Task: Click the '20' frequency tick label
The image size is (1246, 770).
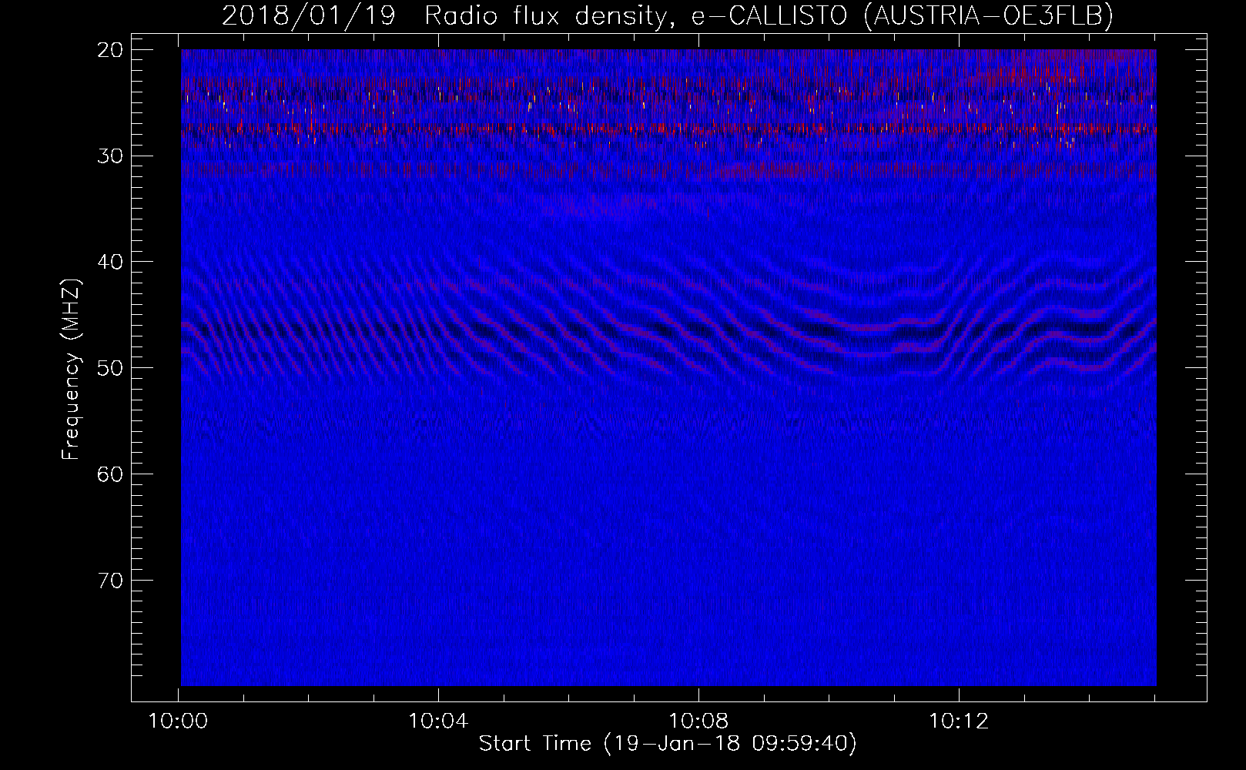Action: [x=112, y=50]
